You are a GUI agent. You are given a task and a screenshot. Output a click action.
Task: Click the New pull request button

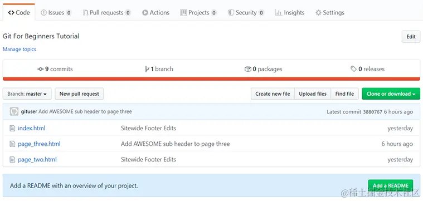(79, 94)
